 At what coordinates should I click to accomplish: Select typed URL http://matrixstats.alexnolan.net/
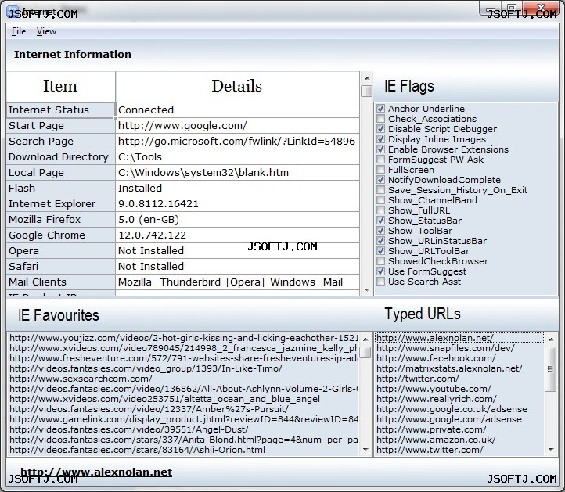coord(459,368)
